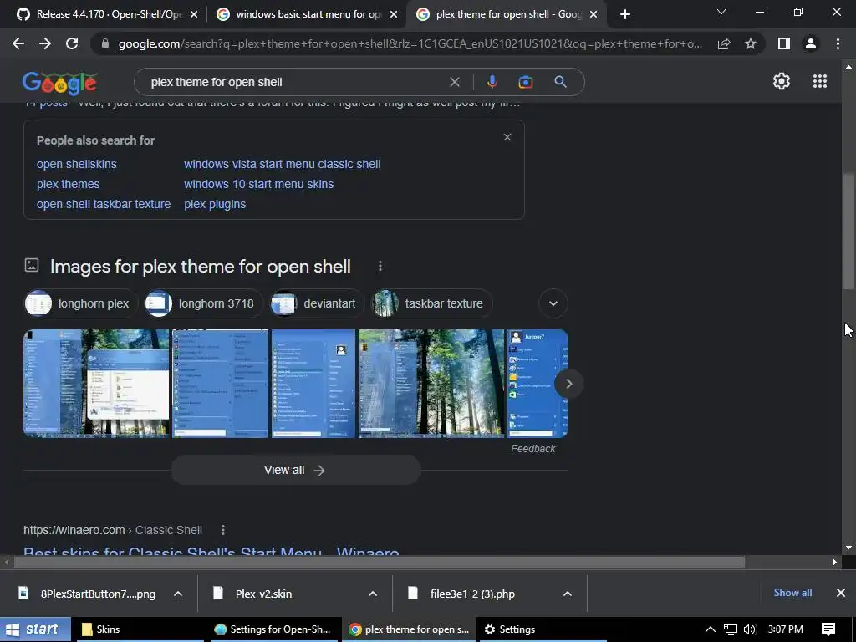
Task: Switch to Settings for Open-Shell taskbar window
Action: point(274,629)
